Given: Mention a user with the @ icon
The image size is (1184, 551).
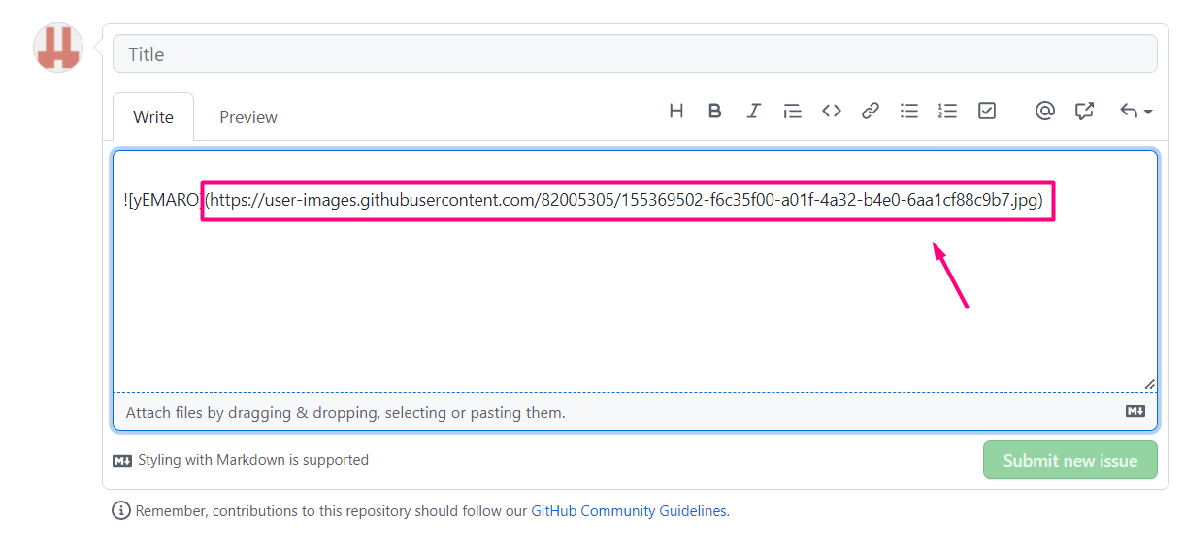Looking at the screenshot, I should click(x=1045, y=111).
